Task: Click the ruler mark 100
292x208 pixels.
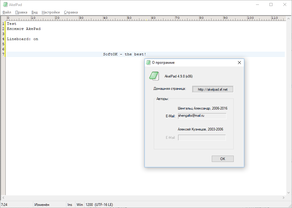Action: pyautogui.click(x=251, y=18)
